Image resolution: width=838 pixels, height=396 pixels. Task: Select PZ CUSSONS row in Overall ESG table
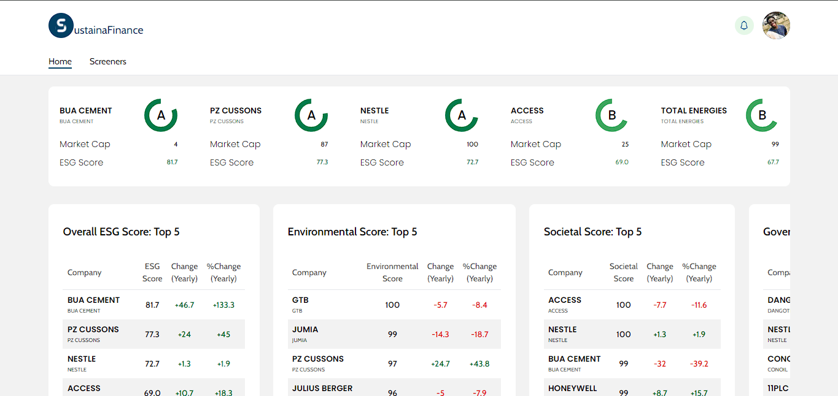(x=153, y=334)
